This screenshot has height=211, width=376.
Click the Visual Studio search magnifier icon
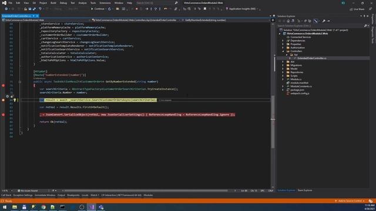coord(176,3)
